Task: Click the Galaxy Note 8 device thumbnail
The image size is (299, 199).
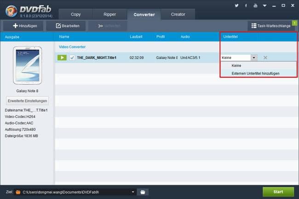Action: pos(27,65)
